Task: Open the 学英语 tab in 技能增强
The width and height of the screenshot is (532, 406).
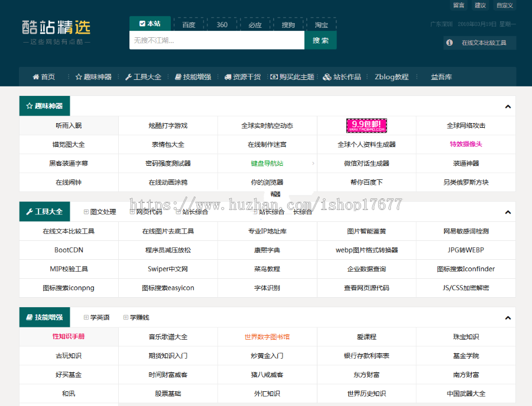Action: [98, 317]
